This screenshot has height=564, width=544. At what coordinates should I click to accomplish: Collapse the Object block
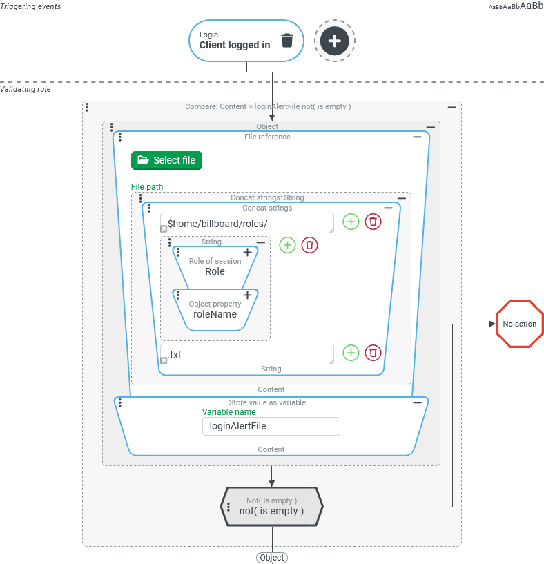[431, 127]
